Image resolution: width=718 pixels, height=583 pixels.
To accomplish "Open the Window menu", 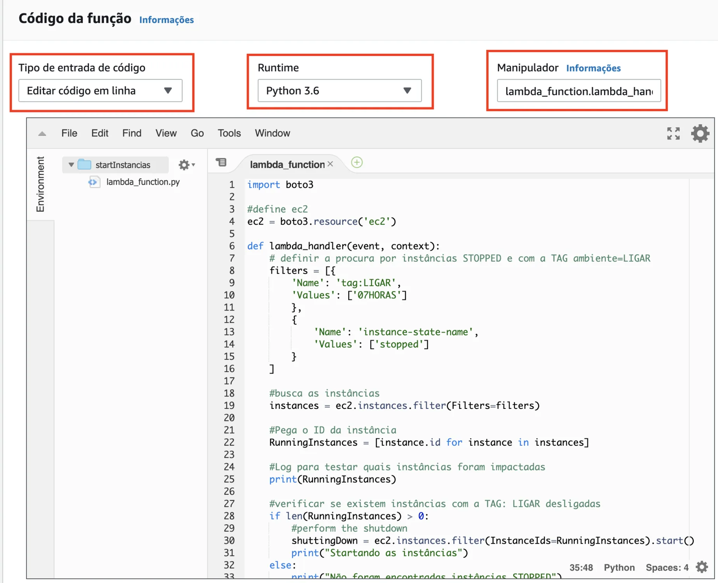I will click(x=273, y=133).
